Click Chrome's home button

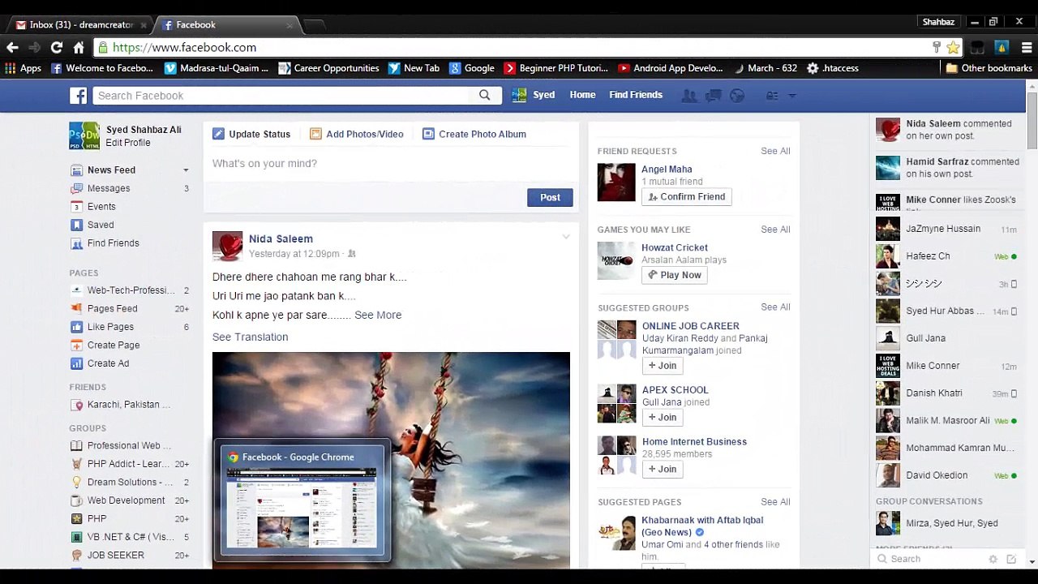pyautogui.click(x=79, y=47)
